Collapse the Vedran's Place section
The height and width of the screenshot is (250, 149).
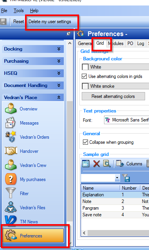(x=33, y=98)
